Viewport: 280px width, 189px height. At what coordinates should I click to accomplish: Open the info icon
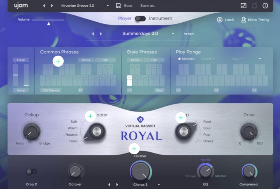pyautogui.click(x=265, y=6)
